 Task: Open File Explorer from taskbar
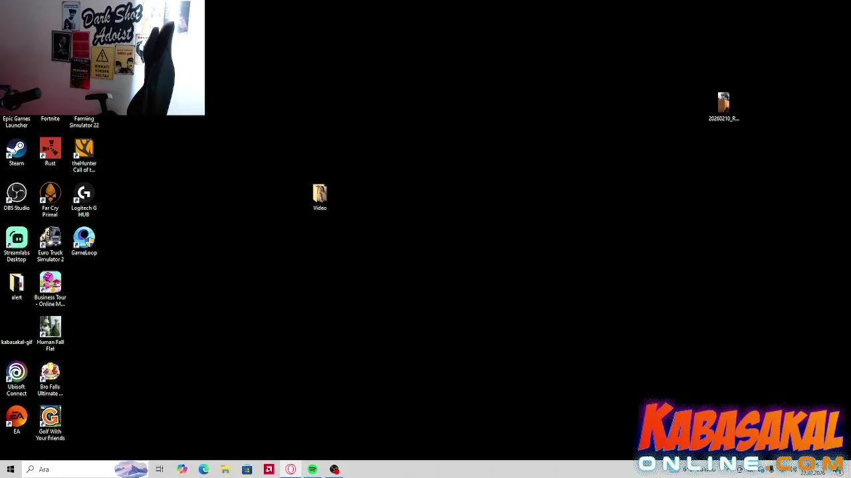[x=225, y=469]
